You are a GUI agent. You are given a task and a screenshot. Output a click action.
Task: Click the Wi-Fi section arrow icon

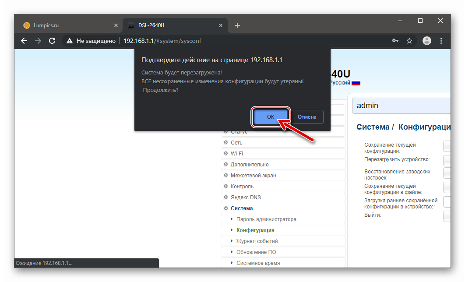pyautogui.click(x=225, y=153)
